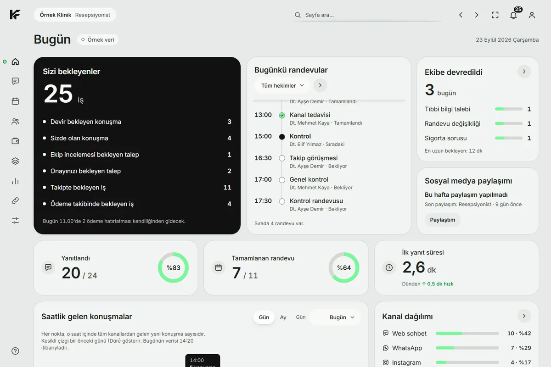Viewport: 551px width, 367px height.
Task: Open the calendar sidebar icon
Action: click(x=15, y=101)
